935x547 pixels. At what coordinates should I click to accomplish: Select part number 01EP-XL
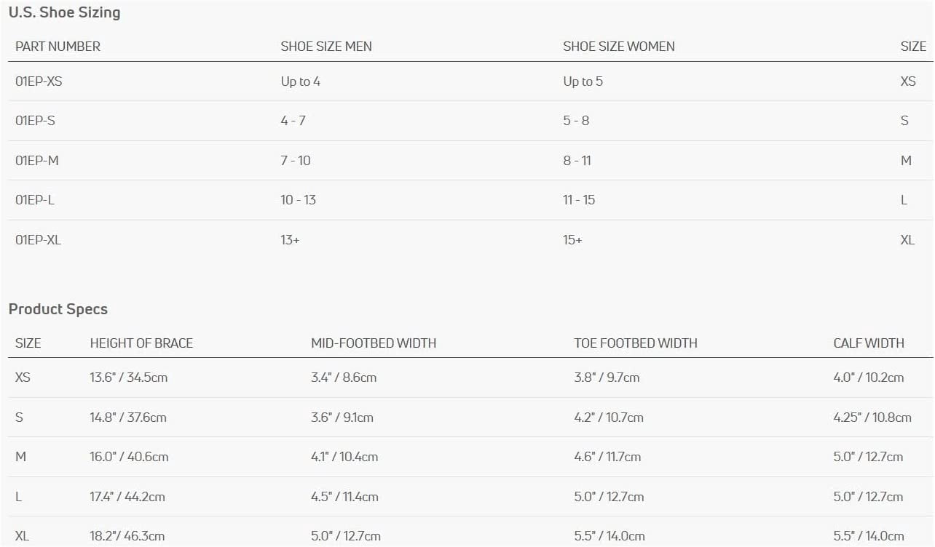coord(38,239)
